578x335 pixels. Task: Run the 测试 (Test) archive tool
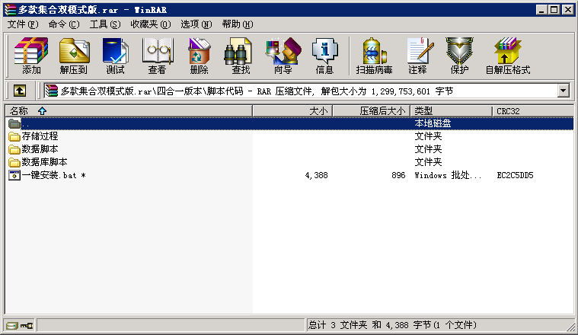point(115,56)
